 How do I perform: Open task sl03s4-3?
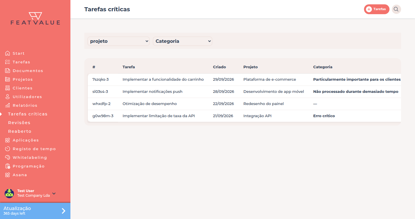(x=100, y=91)
